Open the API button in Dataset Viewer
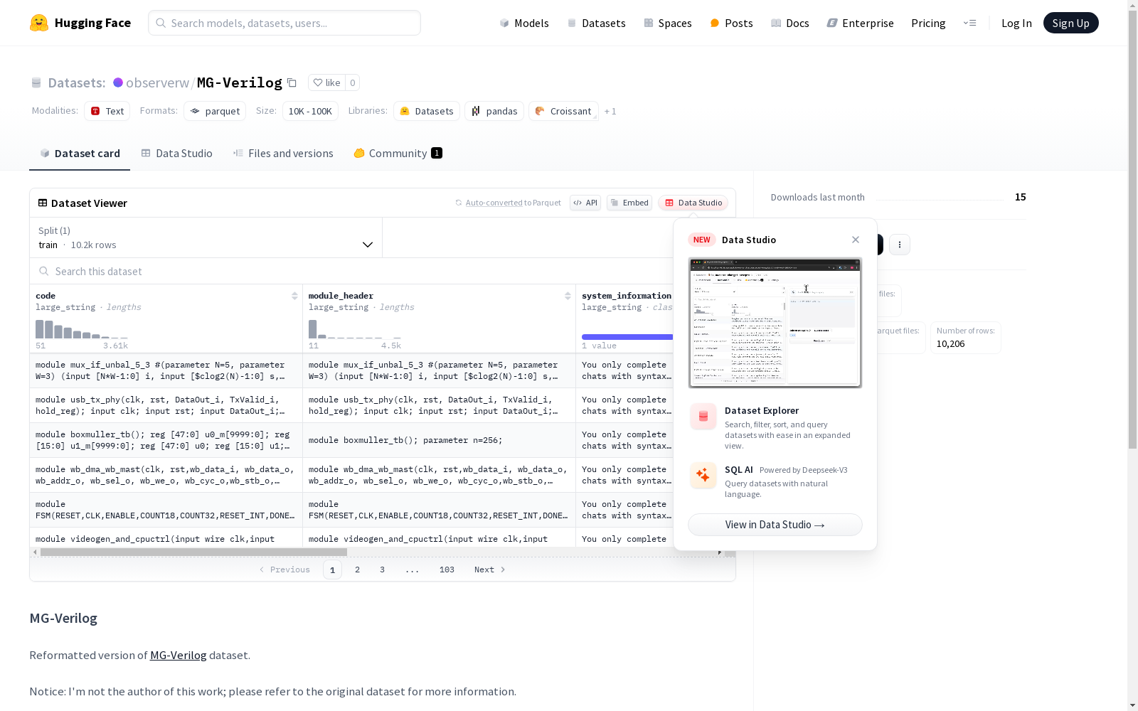 pyautogui.click(x=585, y=203)
